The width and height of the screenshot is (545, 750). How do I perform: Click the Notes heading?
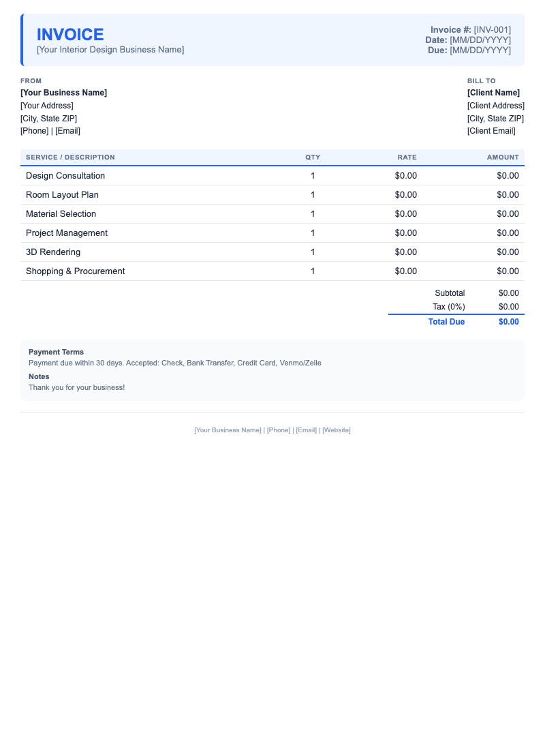pyautogui.click(x=39, y=377)
